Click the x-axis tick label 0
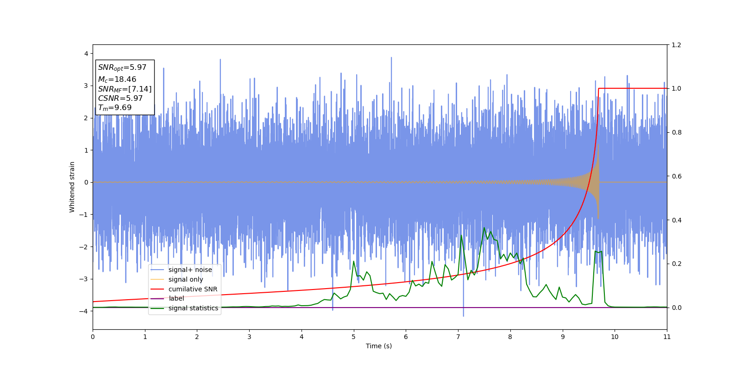 click(93, 337)
